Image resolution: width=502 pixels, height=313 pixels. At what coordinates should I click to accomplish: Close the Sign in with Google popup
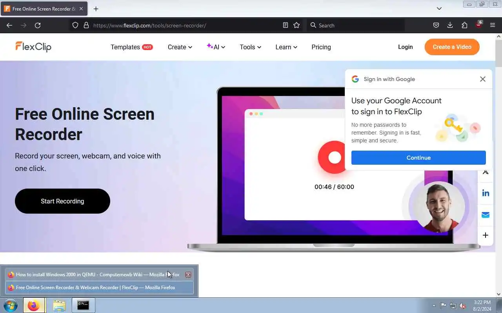(x=483, y=79)
